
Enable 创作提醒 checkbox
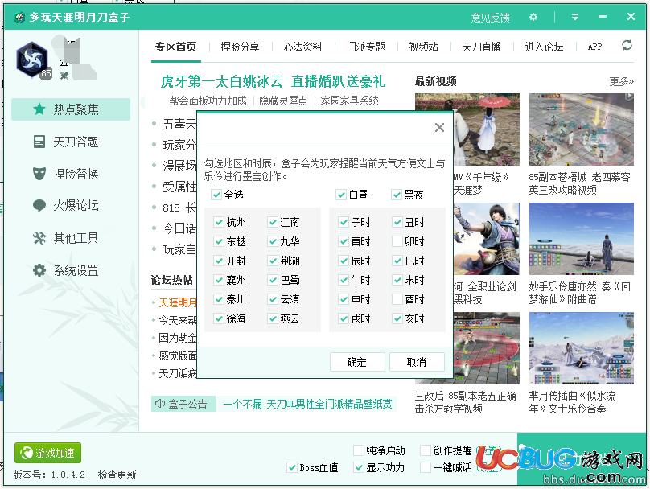pyautogui.click(x=426, y=450)
